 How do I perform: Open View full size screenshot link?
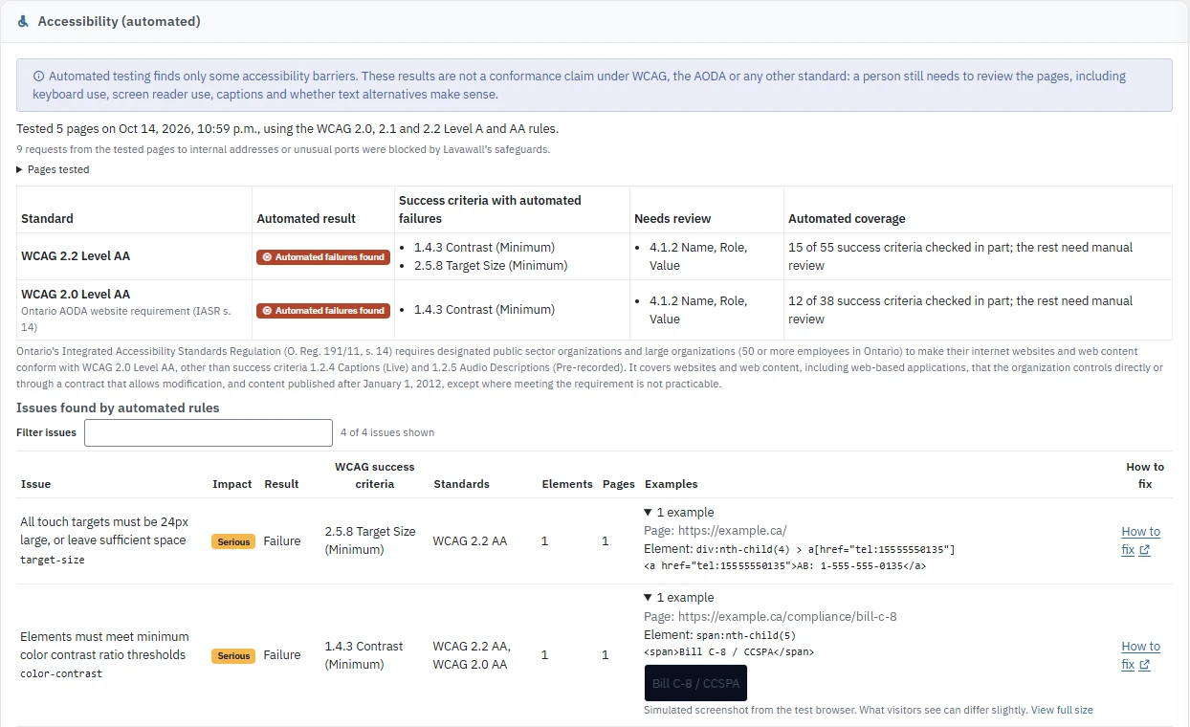tap(1062, 710)
